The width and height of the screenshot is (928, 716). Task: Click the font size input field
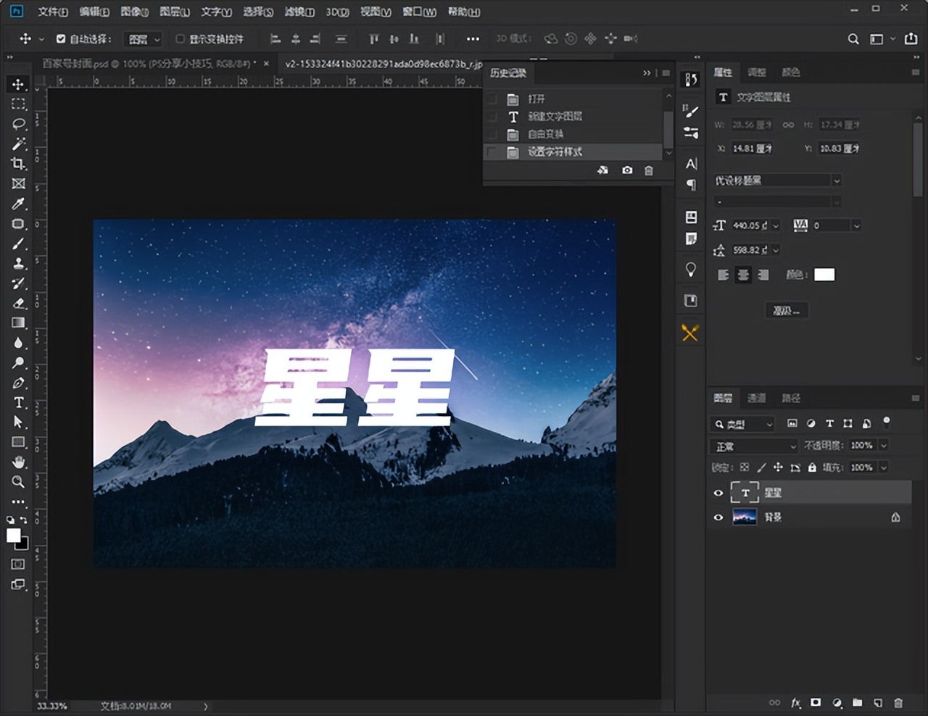749,225
